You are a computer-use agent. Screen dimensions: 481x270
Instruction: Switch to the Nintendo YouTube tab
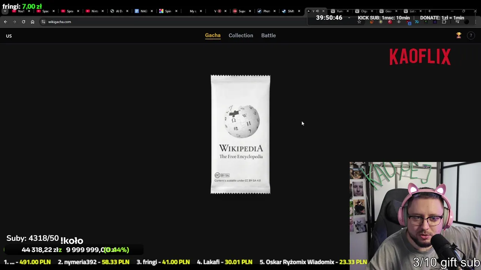(x=94, y=11)
